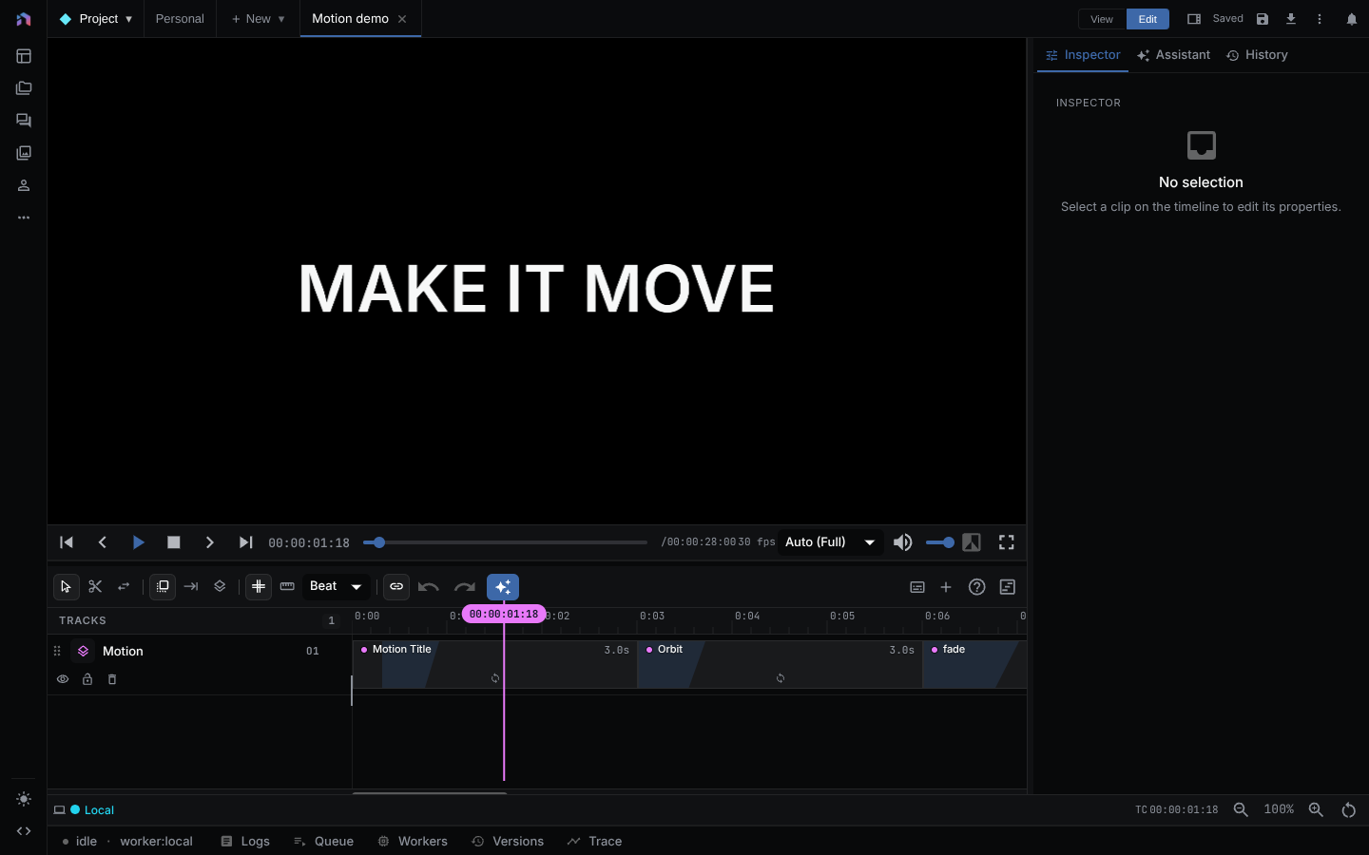This screenshot has width=1369, height=855.
Task: Undo the last timeline action
Action: point(429,587)
